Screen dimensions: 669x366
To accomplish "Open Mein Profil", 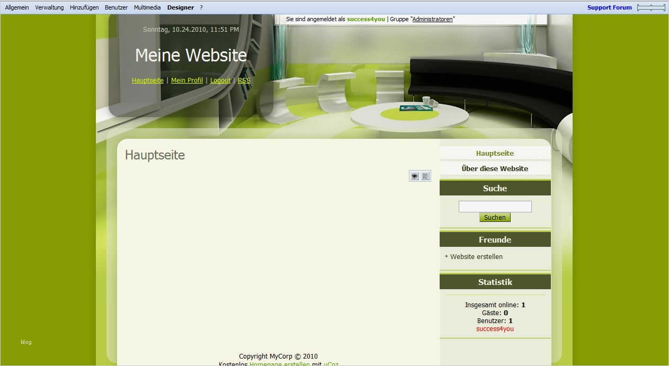I will (187, 80).
